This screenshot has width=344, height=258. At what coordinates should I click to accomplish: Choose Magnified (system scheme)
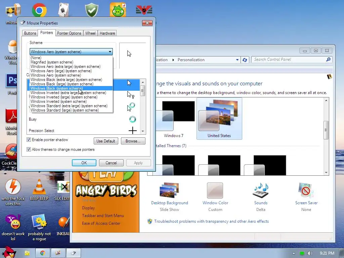[x=71, y=62]
